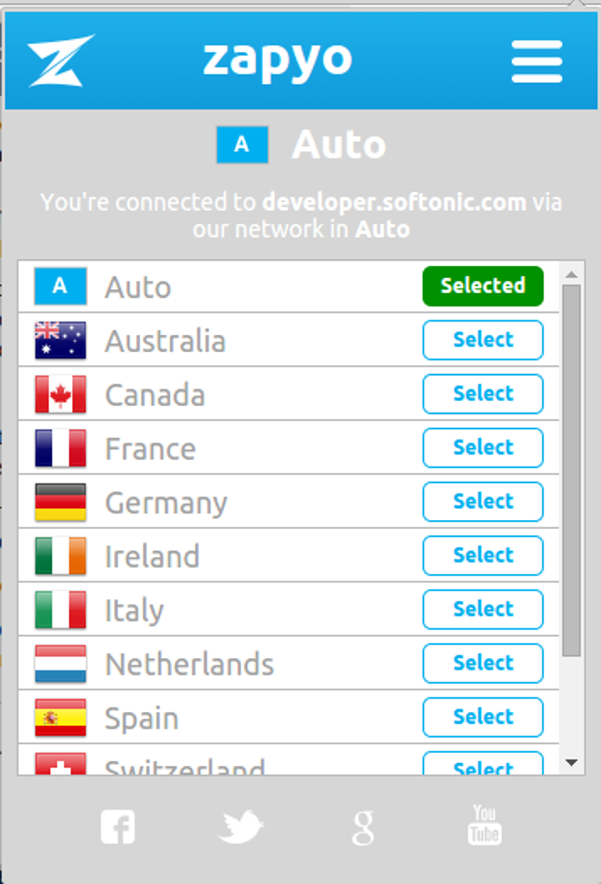
Task: Click the Germany flag icon
Action: click(60, 502)
